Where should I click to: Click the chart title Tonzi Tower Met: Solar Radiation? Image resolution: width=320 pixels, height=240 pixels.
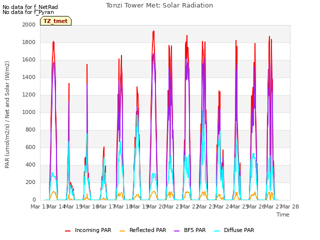pyautogui.click(x=159, y=5)
